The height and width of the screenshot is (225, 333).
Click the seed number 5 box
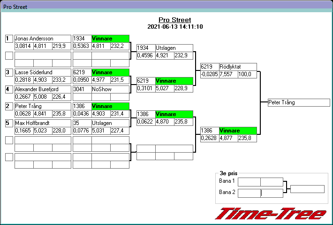[x=9, y=123]
